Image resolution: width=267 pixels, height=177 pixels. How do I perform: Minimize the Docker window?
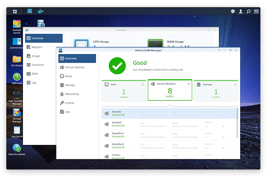203,30
